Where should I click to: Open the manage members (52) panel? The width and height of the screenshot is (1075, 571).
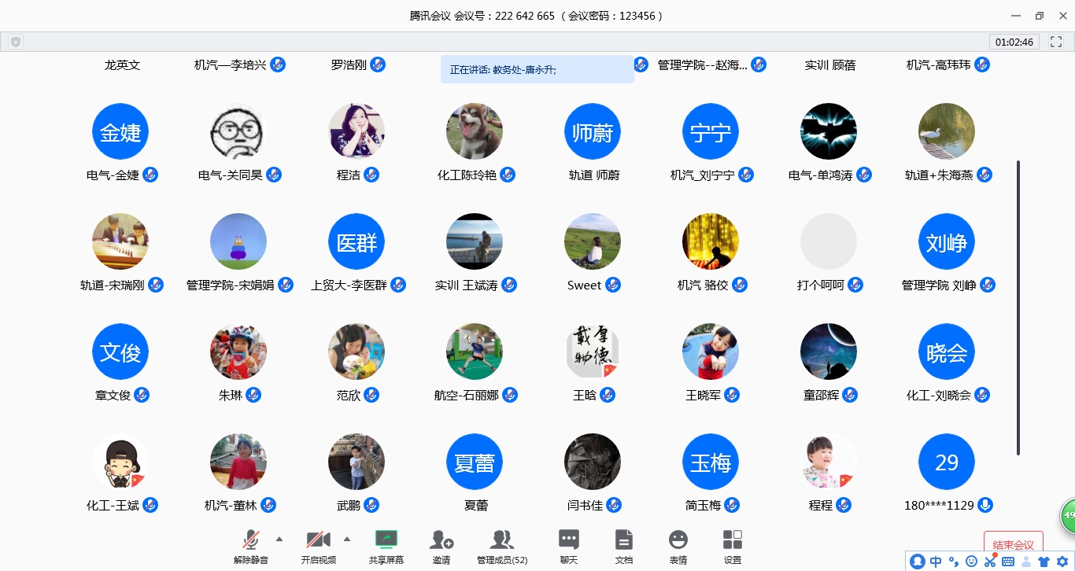(x=502, y=540)
